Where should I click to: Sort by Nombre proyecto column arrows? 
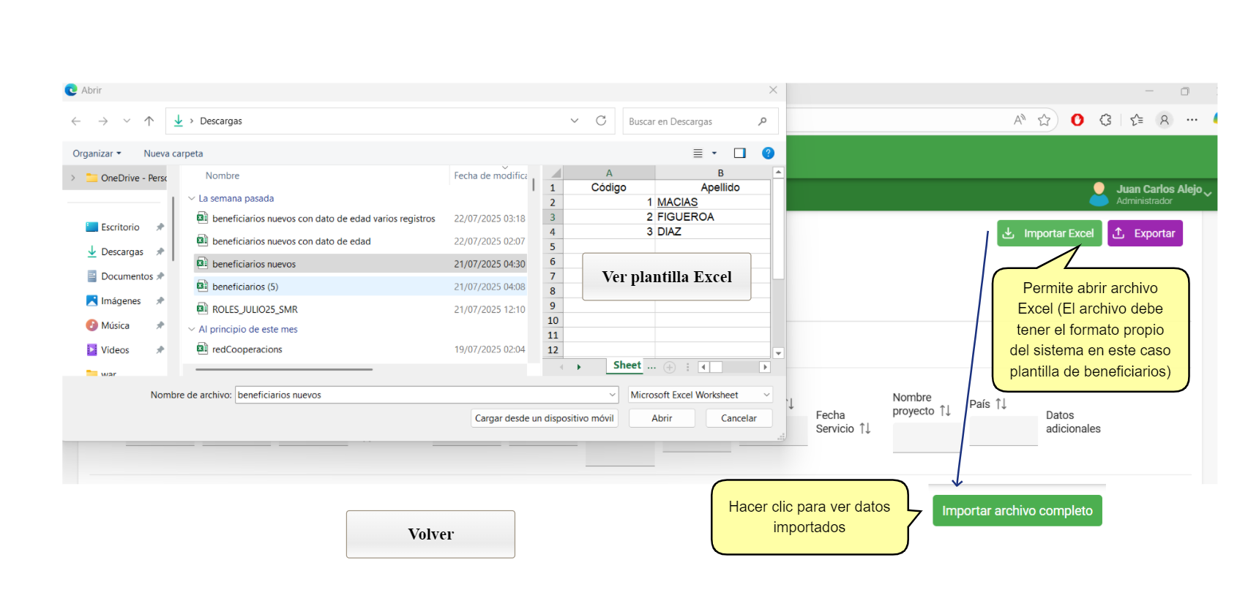pos(945,411)
